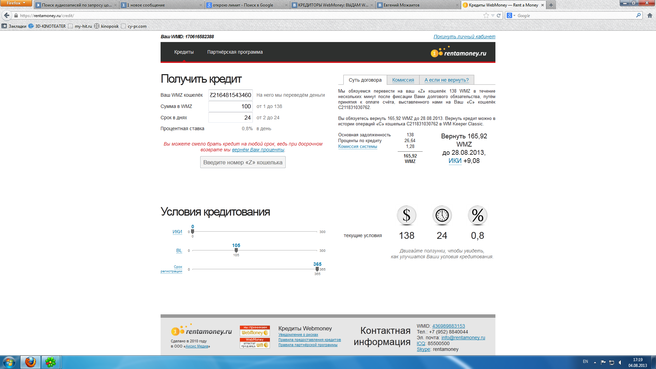Switch to 'КРЕДИТОРЫ WebMoney' tab
The height and width of the screenshot is (369, 656).
click(333, 5)
